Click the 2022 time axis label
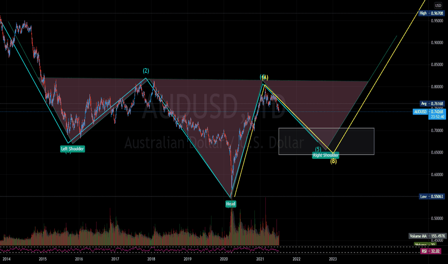448x264 pixels. point(296,259)
